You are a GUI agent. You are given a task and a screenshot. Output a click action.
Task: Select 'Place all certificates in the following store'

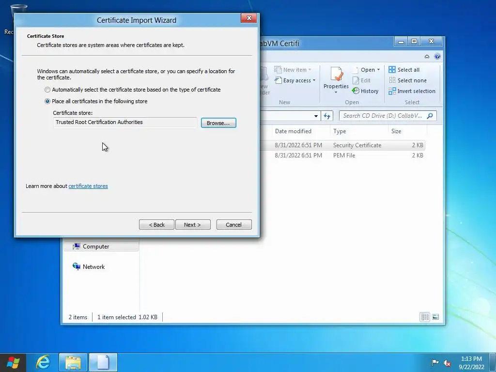tap(47, 101)
